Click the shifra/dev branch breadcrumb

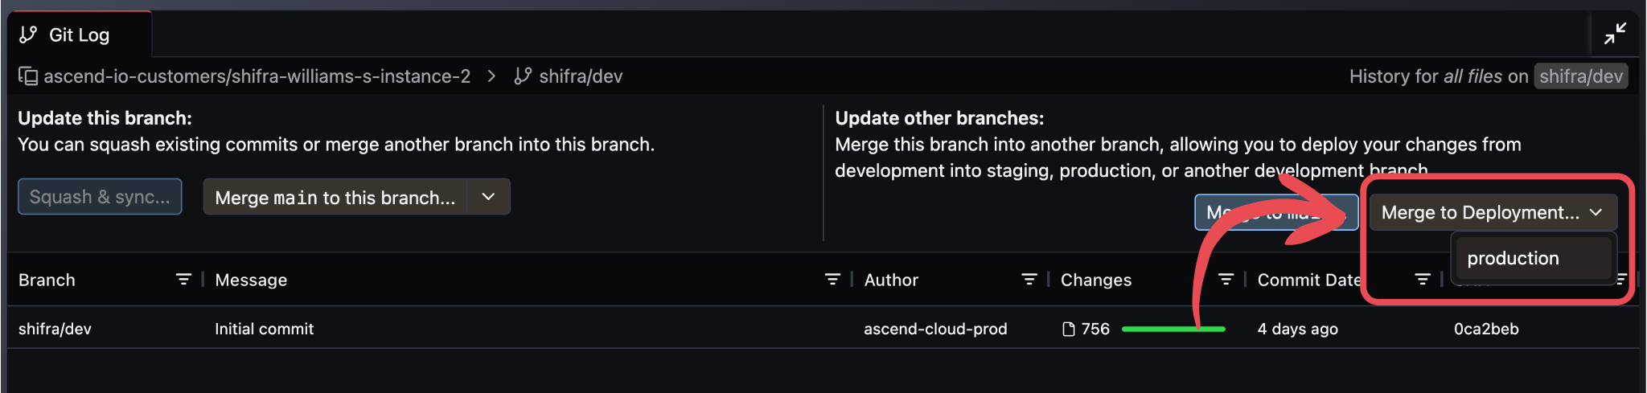pyautogui.click(x=580, y=76)
